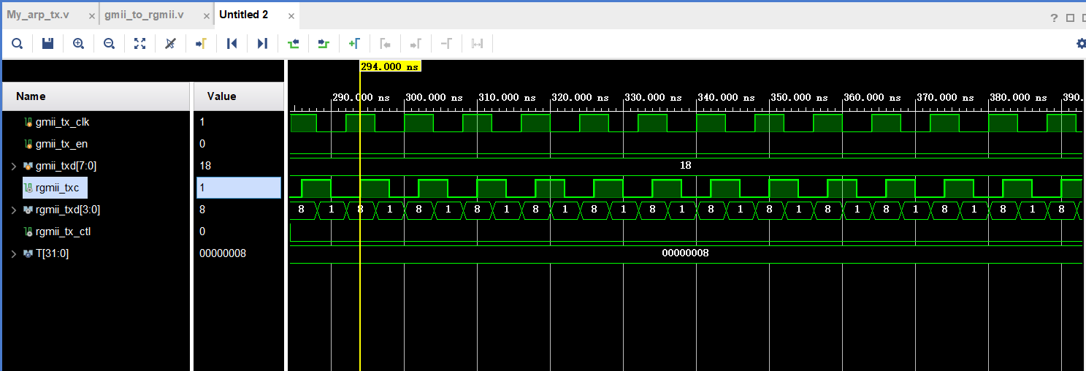Expand the gmii_txd[7:0] bus
1086x371 pixels.
click(13, 167)
